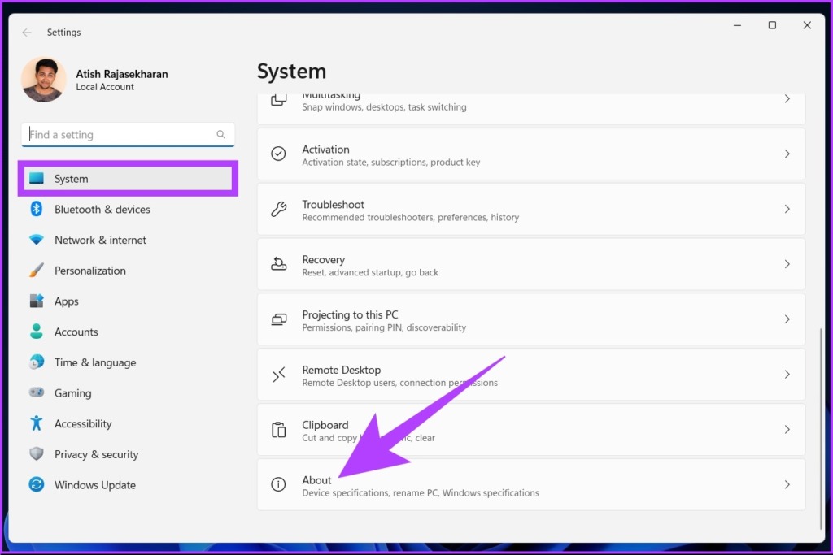Click the Projecting to this PC icon
Image resolution: width=833 pixels, height=555 pixels.
(278, 319)
